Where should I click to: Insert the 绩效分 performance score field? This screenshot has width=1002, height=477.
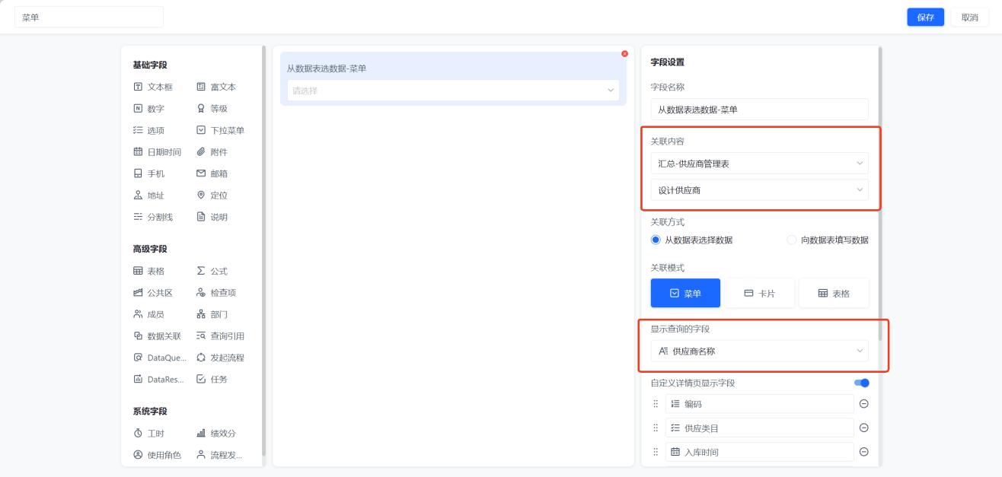[216, 433]
